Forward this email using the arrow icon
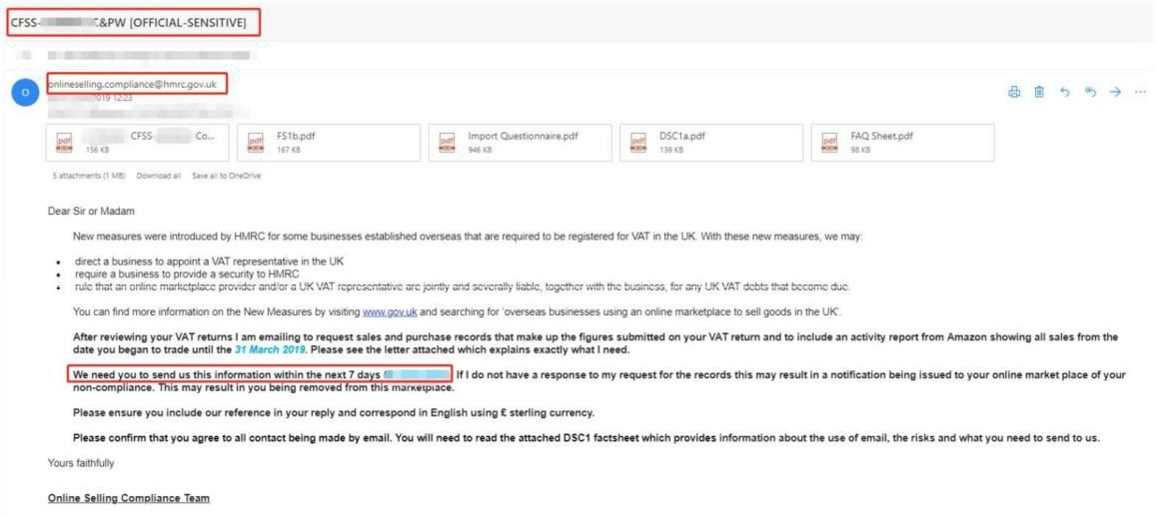 click(x=1116, y=92)
